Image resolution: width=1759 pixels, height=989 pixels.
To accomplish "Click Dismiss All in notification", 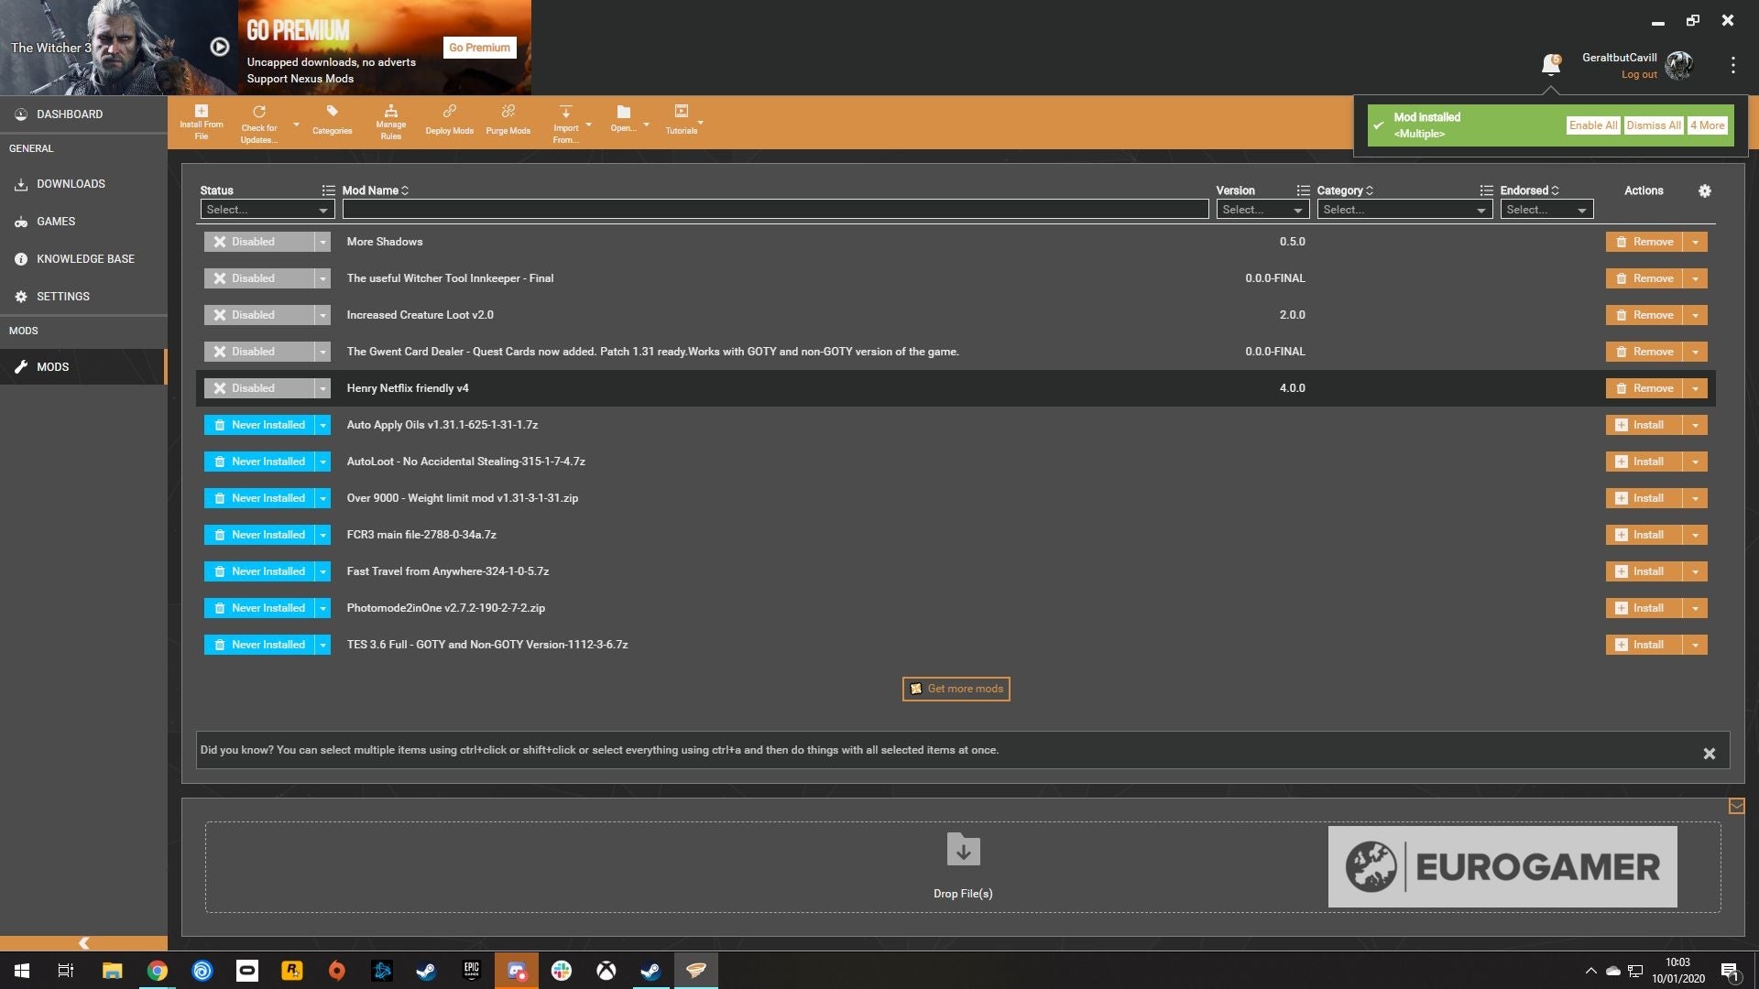I will (1653, 125).
